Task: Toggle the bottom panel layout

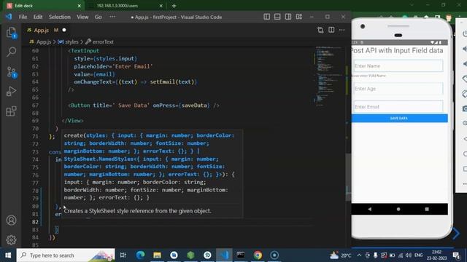Action: [x=277, y=17]
